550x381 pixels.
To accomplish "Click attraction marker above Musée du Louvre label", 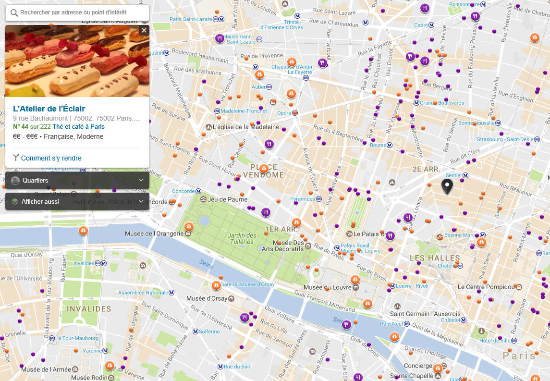I will tap(355, 280).
